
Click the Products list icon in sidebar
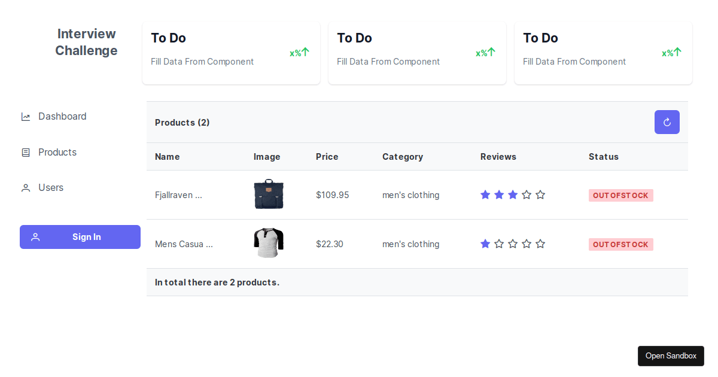[26, 153]
